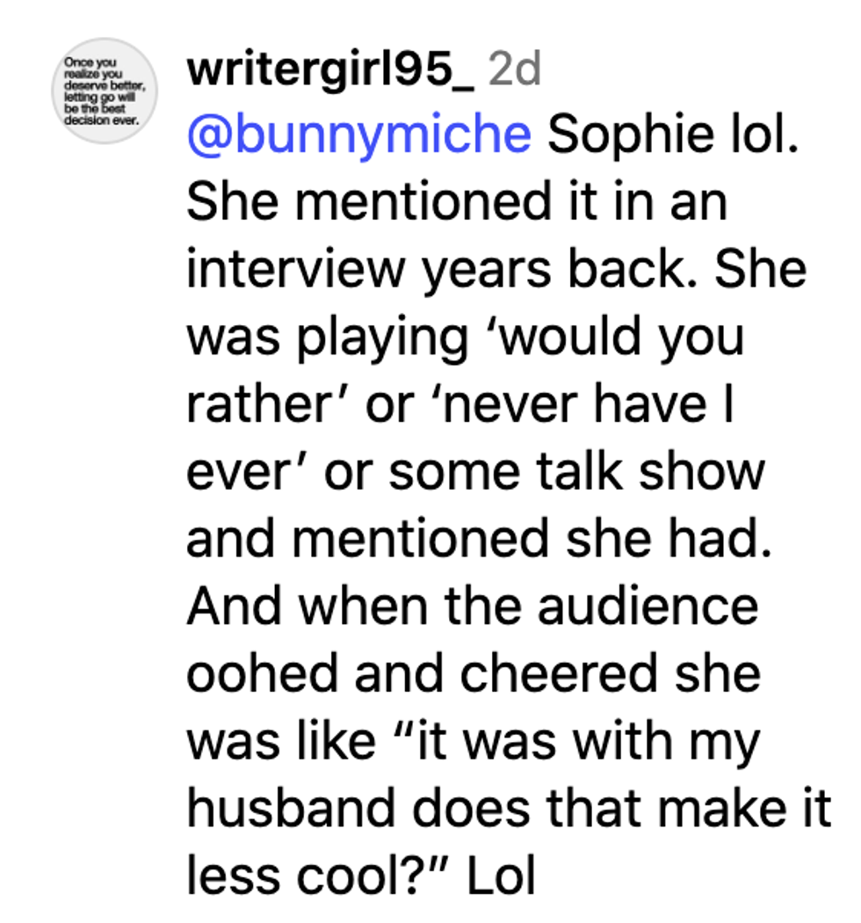Open the @bunnymiche mention link
The height and width of the screenshot is (923, 861).
point(358,136)
